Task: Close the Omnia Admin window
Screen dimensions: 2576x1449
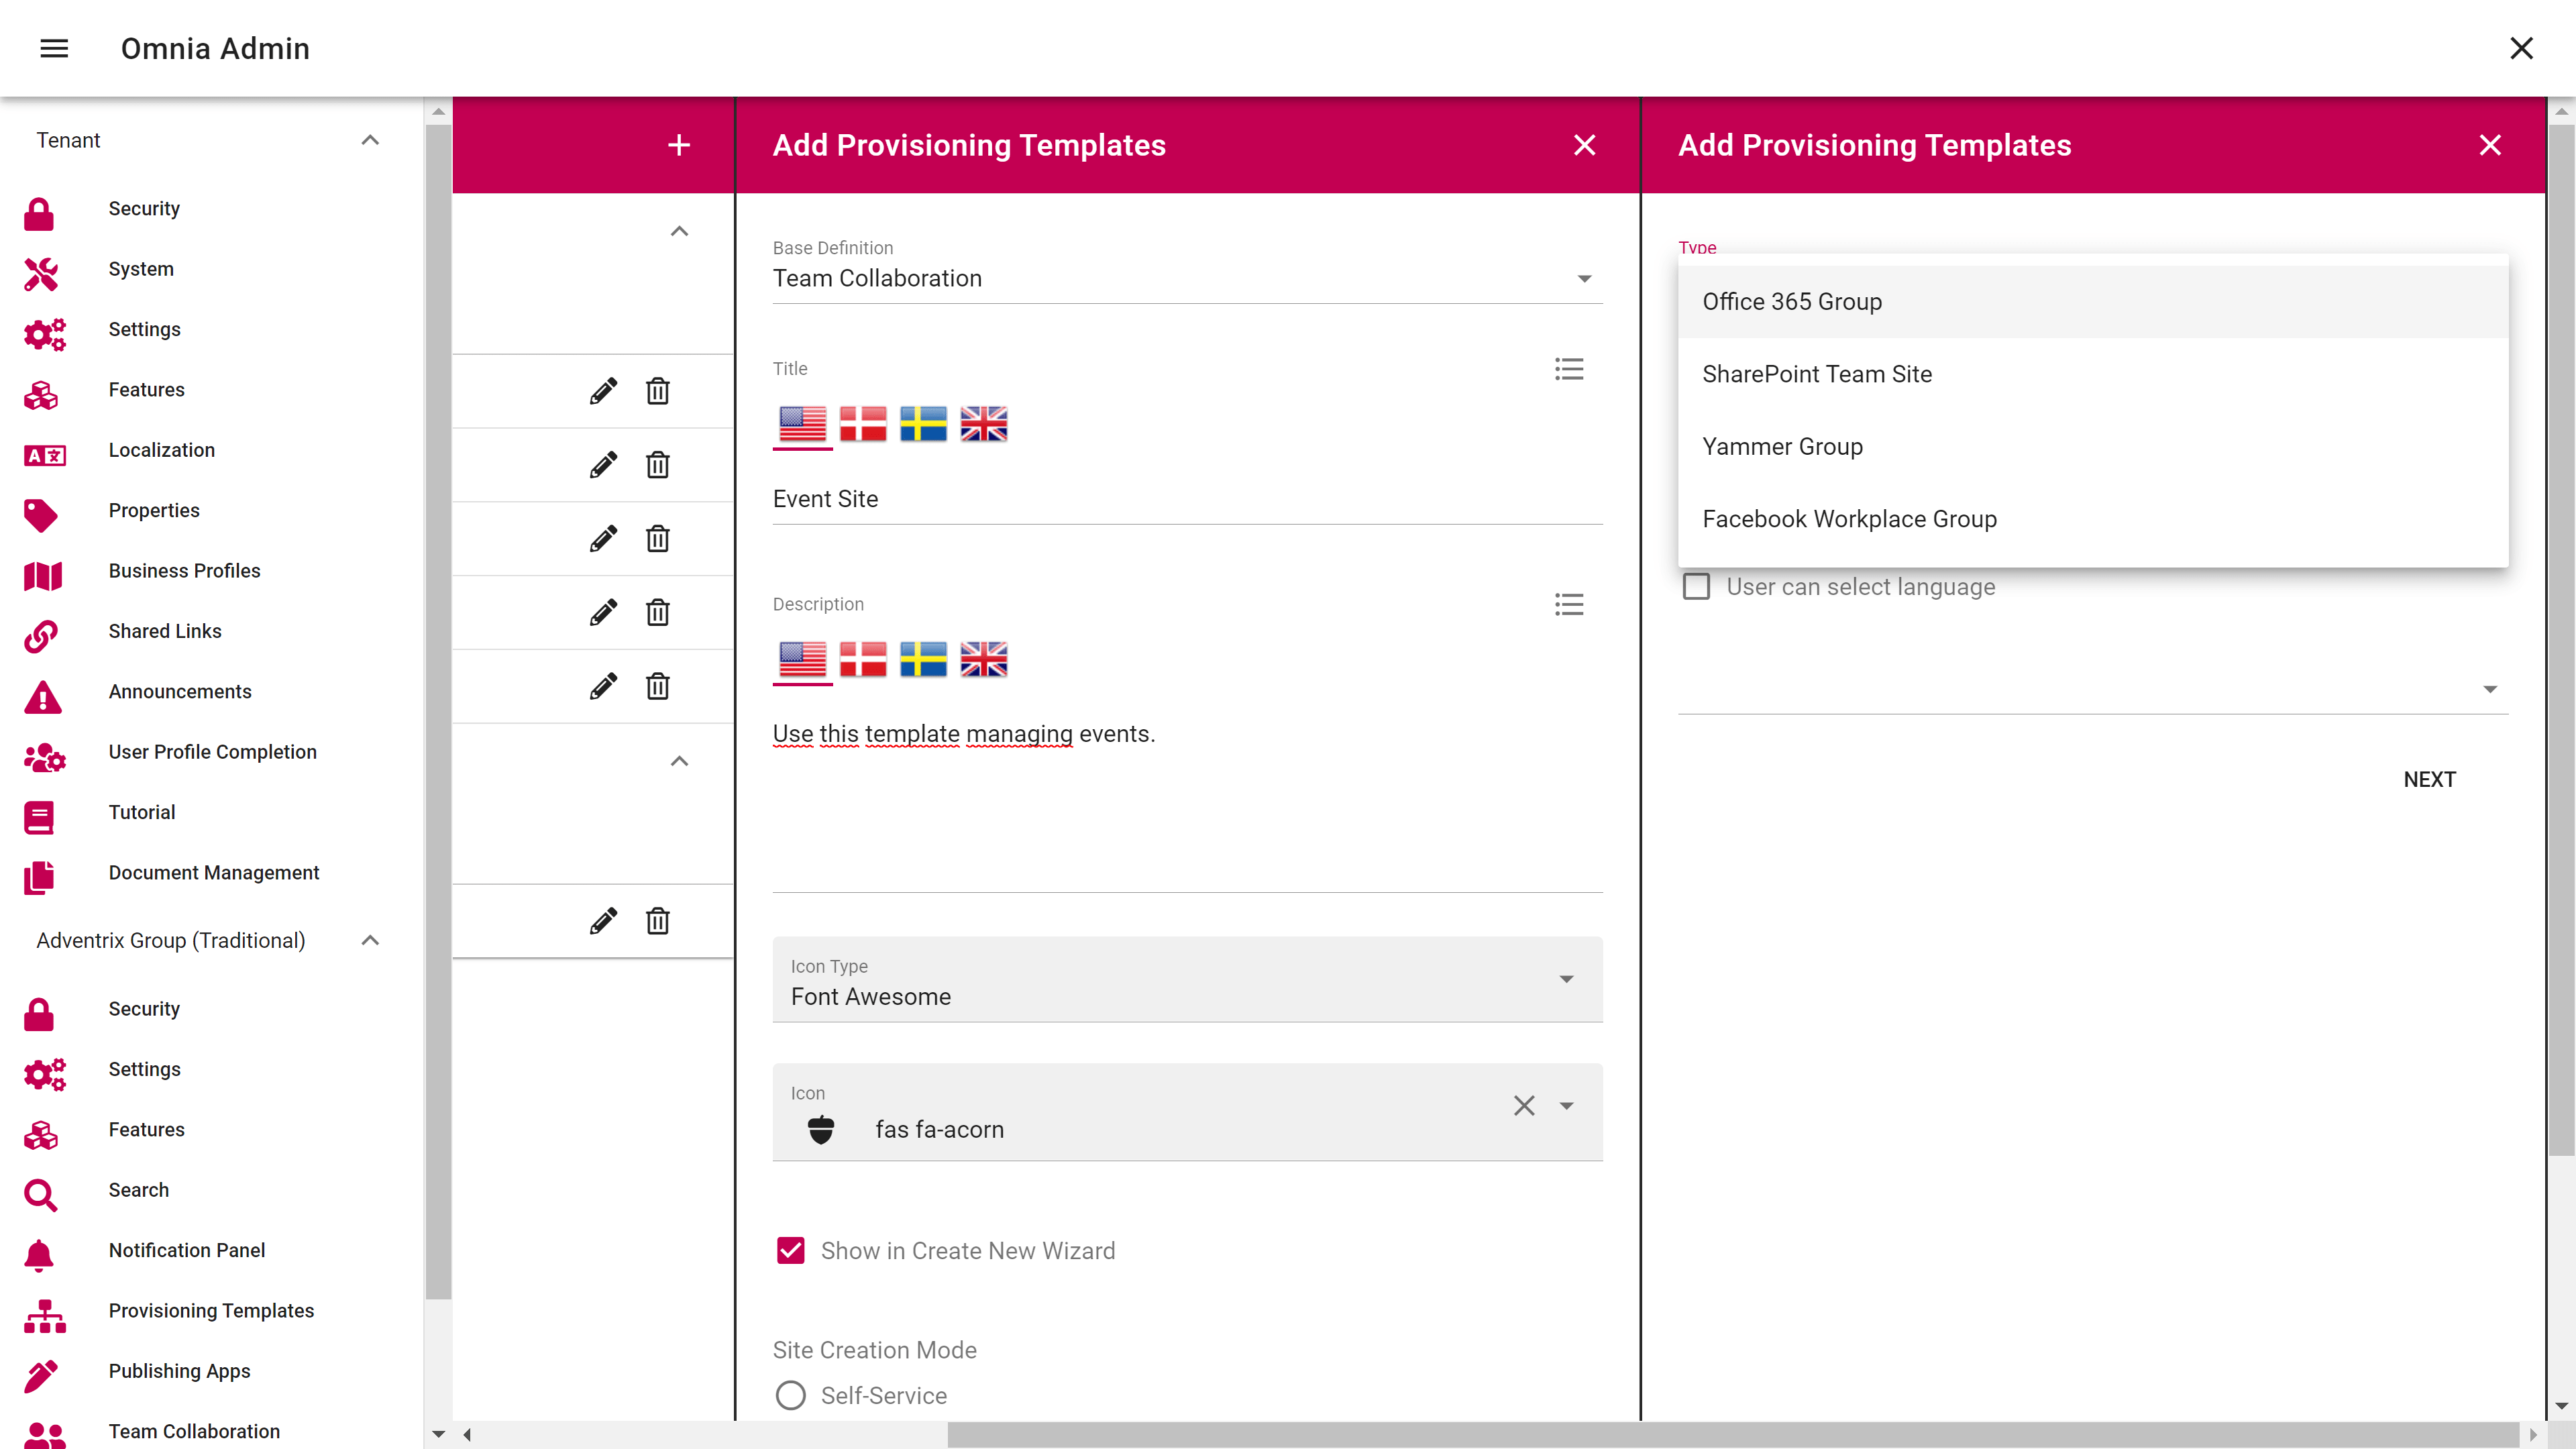Action: coord(2521,48)
